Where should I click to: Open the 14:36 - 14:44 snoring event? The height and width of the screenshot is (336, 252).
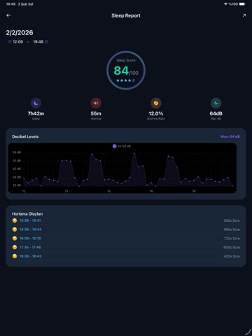pyautogui.click(x=126, y=230)
